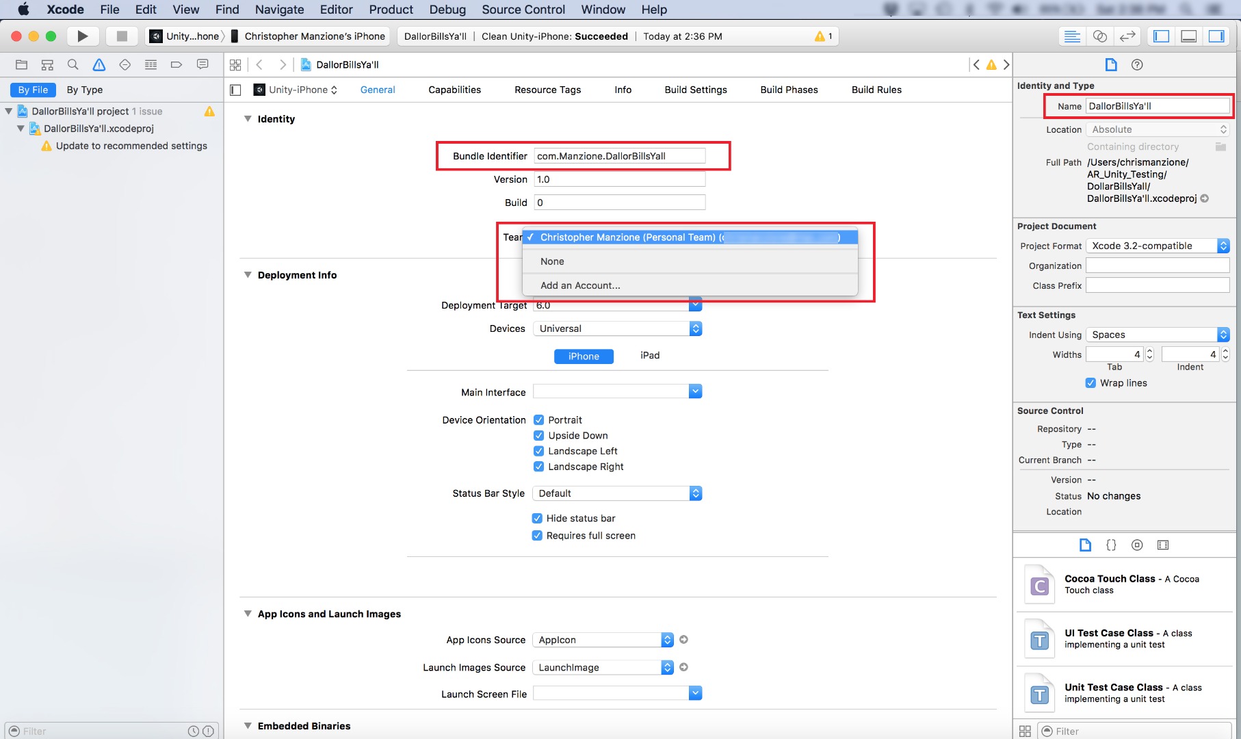Stop the running task

tap(122, 36)
